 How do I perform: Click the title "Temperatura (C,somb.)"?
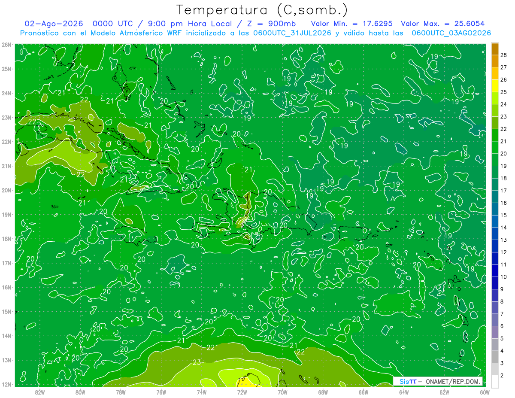(263, 10)
